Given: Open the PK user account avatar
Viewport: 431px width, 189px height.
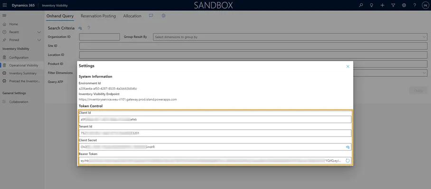Looking at the screenshot, I should pos(425,5).
